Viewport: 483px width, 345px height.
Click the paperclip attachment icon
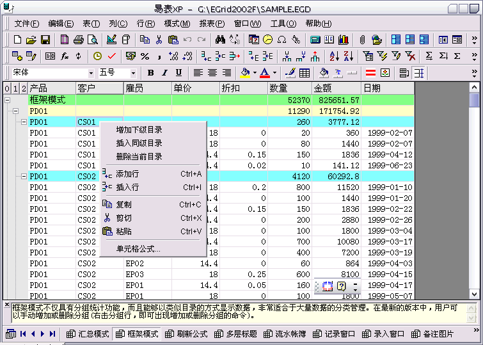[362, 40]
